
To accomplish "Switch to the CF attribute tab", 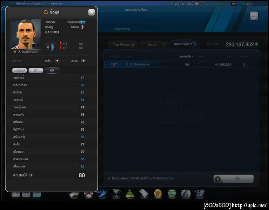I will click(52, 70).
